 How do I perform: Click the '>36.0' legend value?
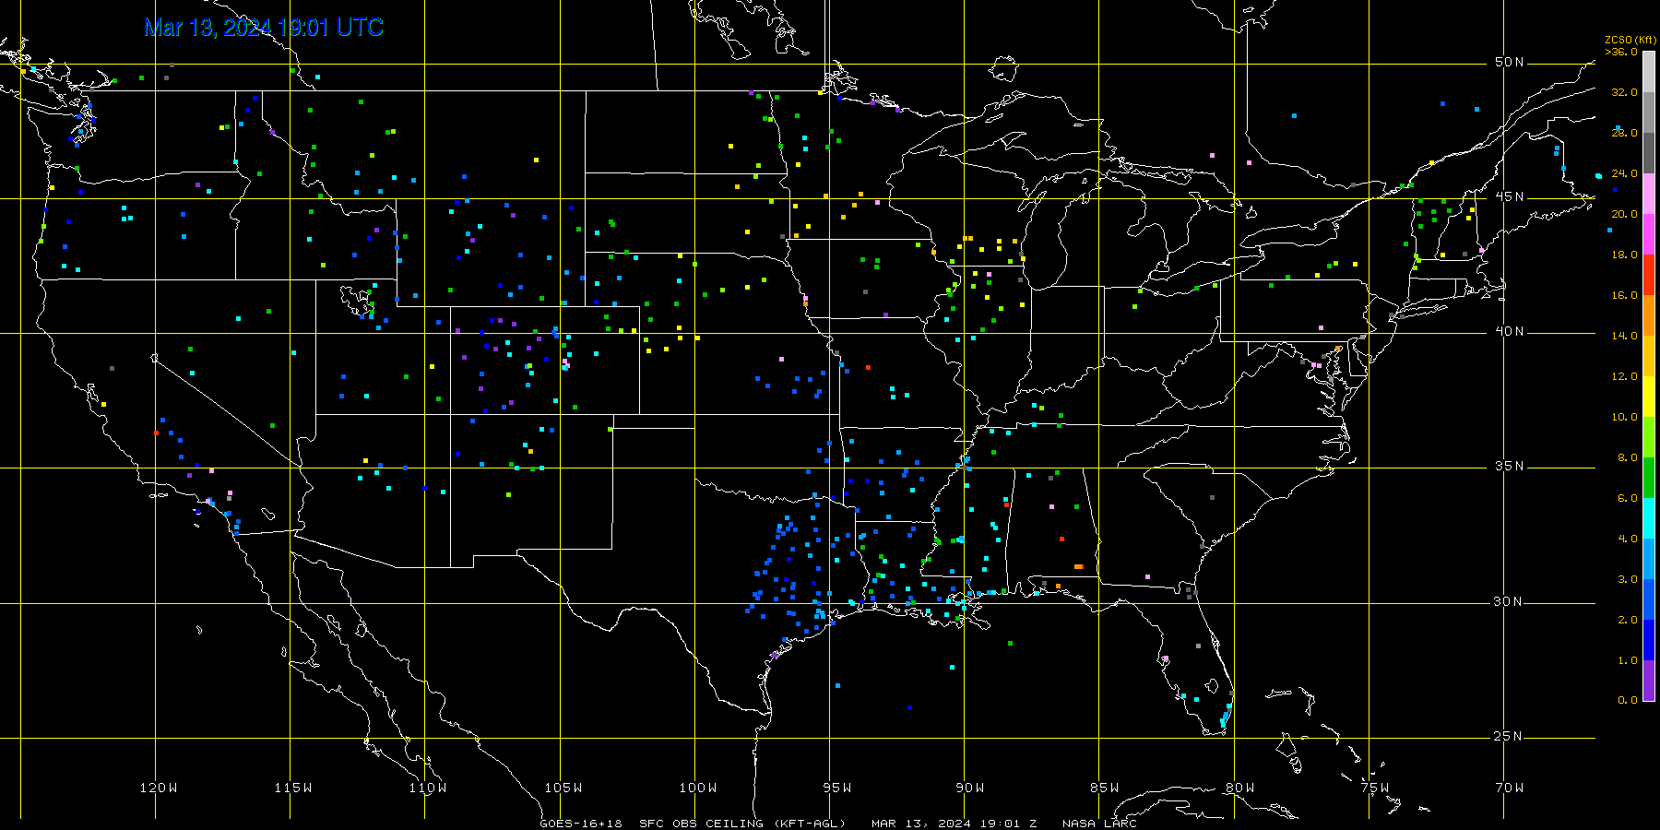click(1621, 52)
